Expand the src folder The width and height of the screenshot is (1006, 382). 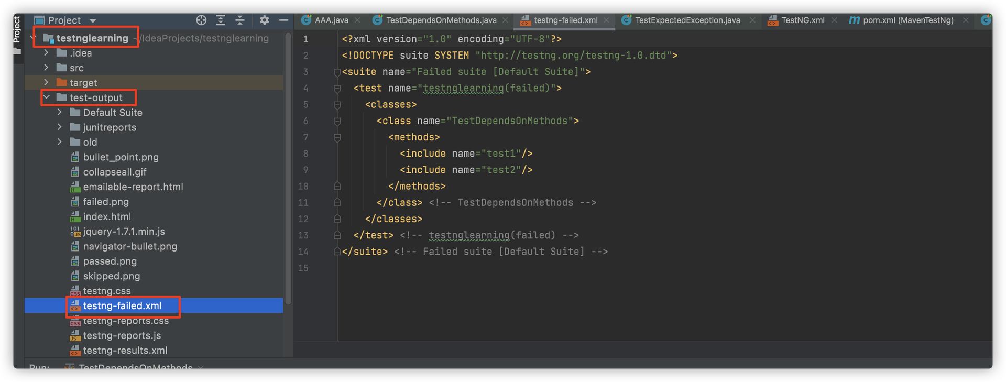(x=46, y=67)
